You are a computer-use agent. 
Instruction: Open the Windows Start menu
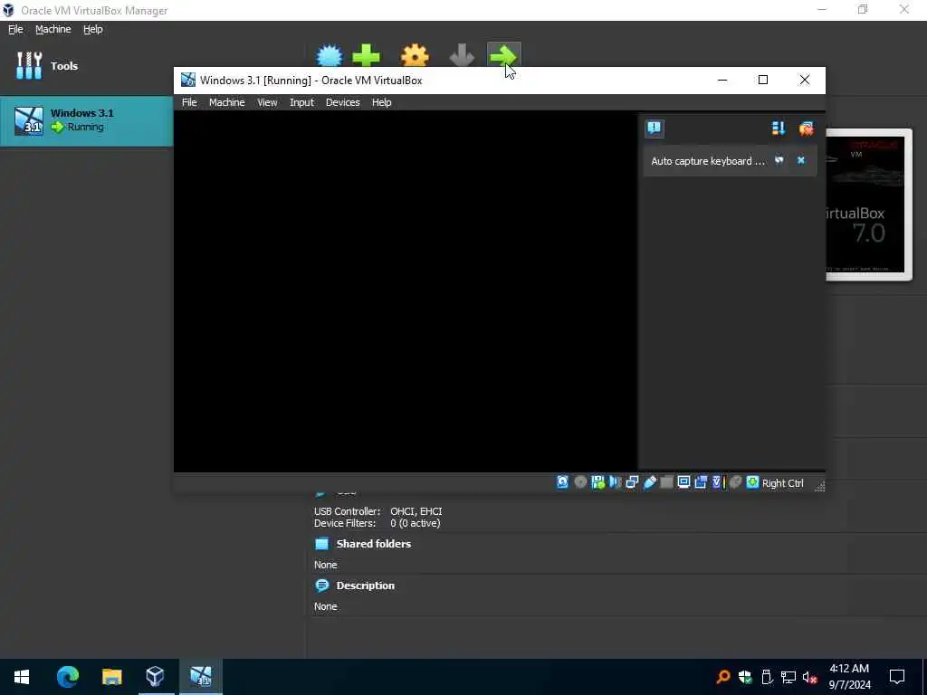pyautogui.click(x=22, y=677)
